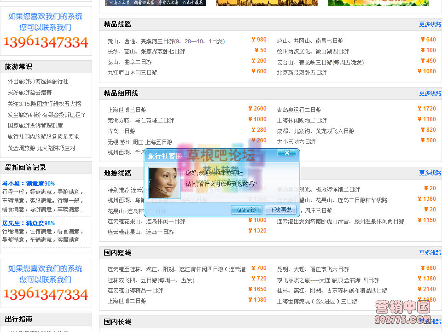This screenshot has height=332, width=442.
Task: Open 国家旅游投诉管理制度 under 旅游常识
Action: click(34, 125)
